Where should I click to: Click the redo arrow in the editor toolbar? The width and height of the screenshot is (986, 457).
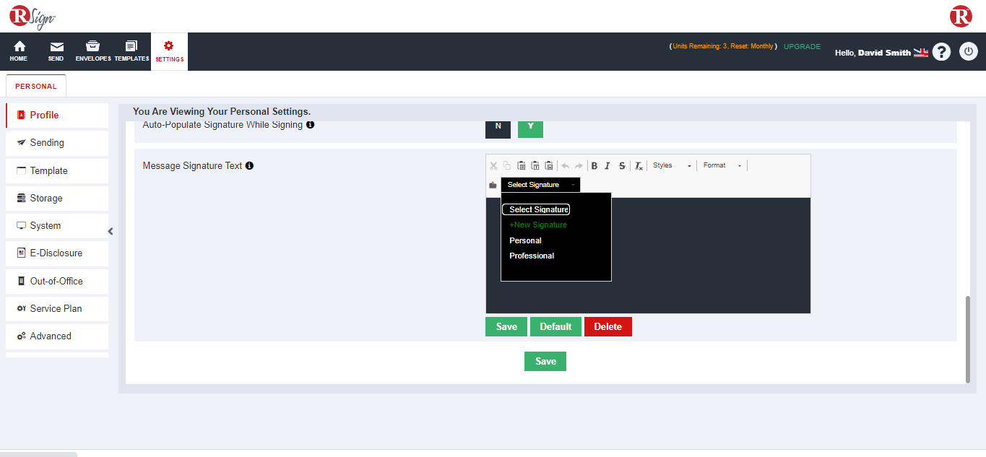point(578,165)
